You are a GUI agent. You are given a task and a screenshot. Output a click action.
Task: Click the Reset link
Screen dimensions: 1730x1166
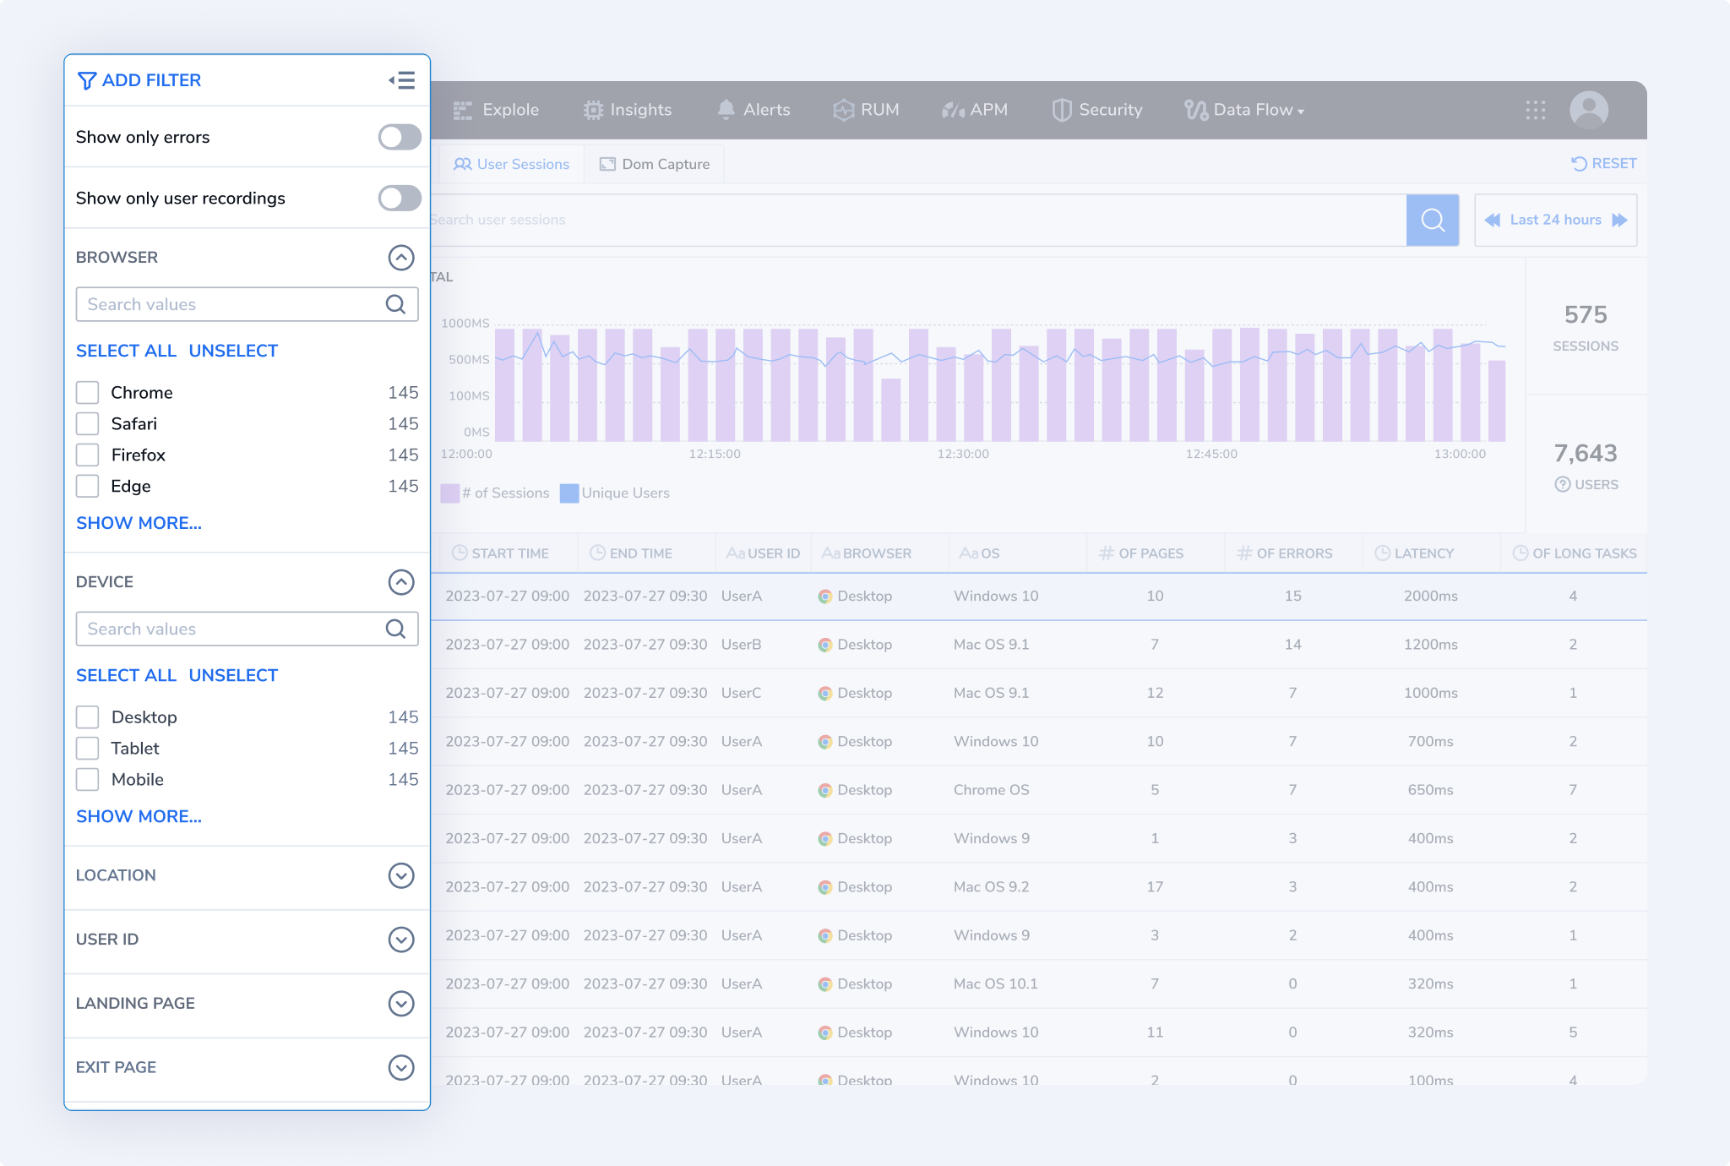(1603, 164)
